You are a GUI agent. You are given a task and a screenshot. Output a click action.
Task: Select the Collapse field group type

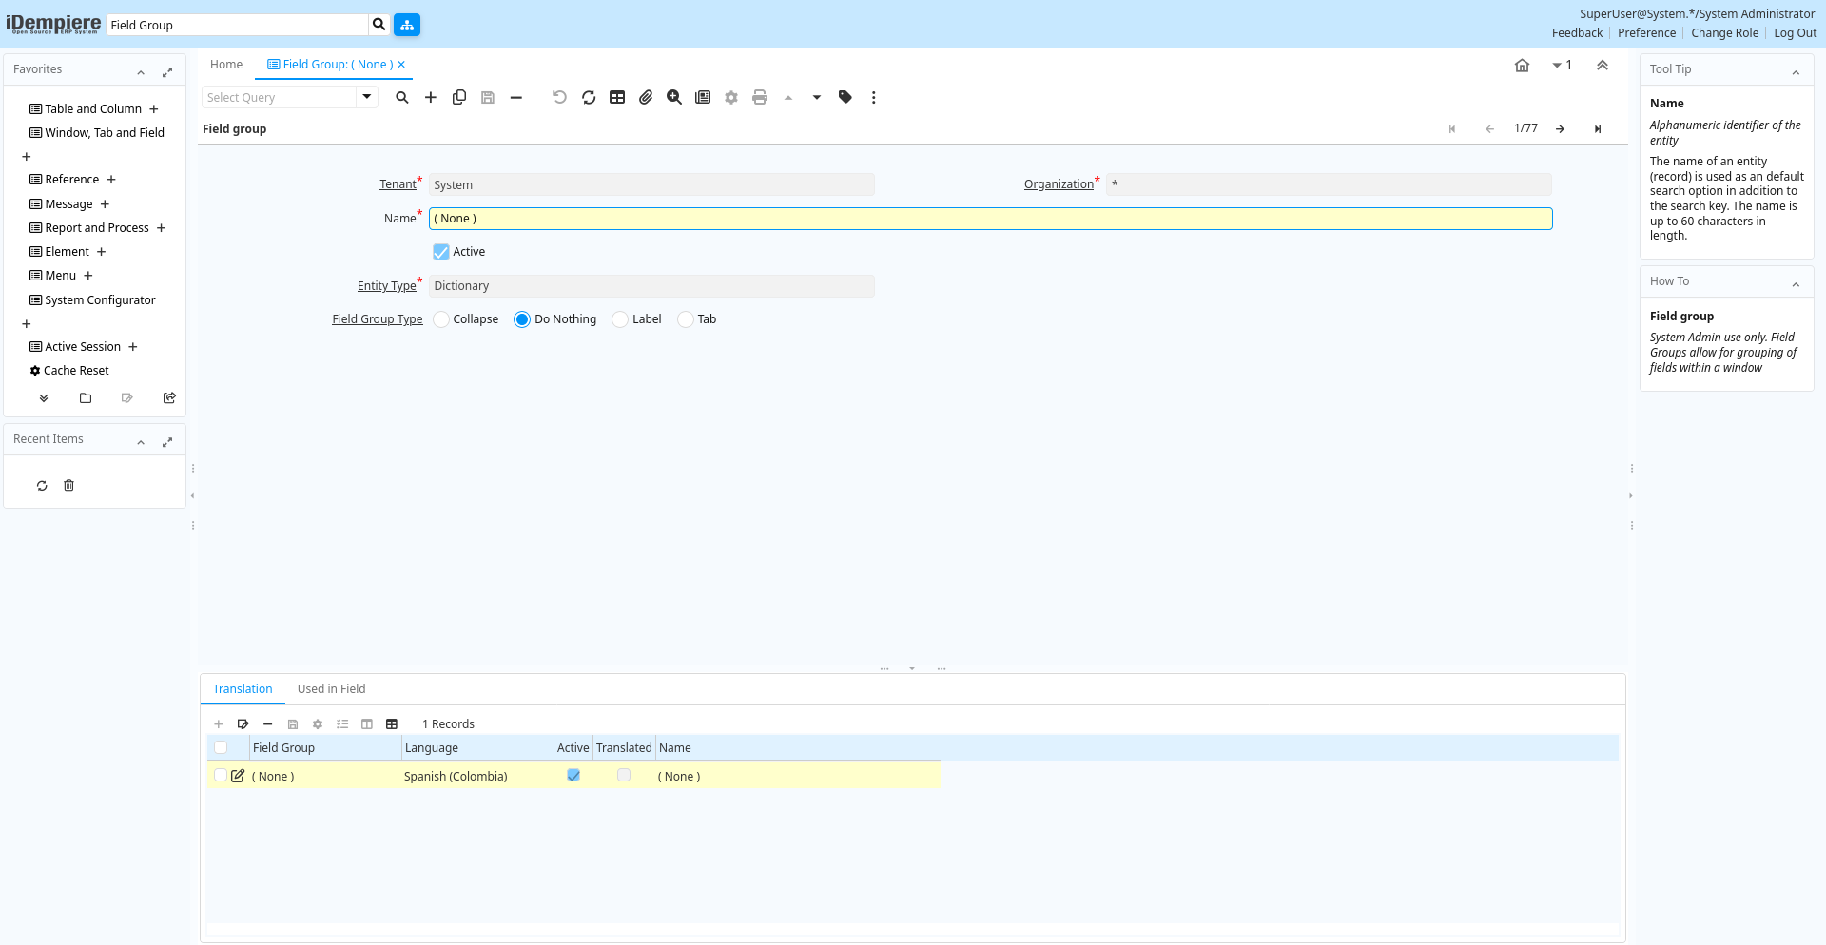pos(441,319)
